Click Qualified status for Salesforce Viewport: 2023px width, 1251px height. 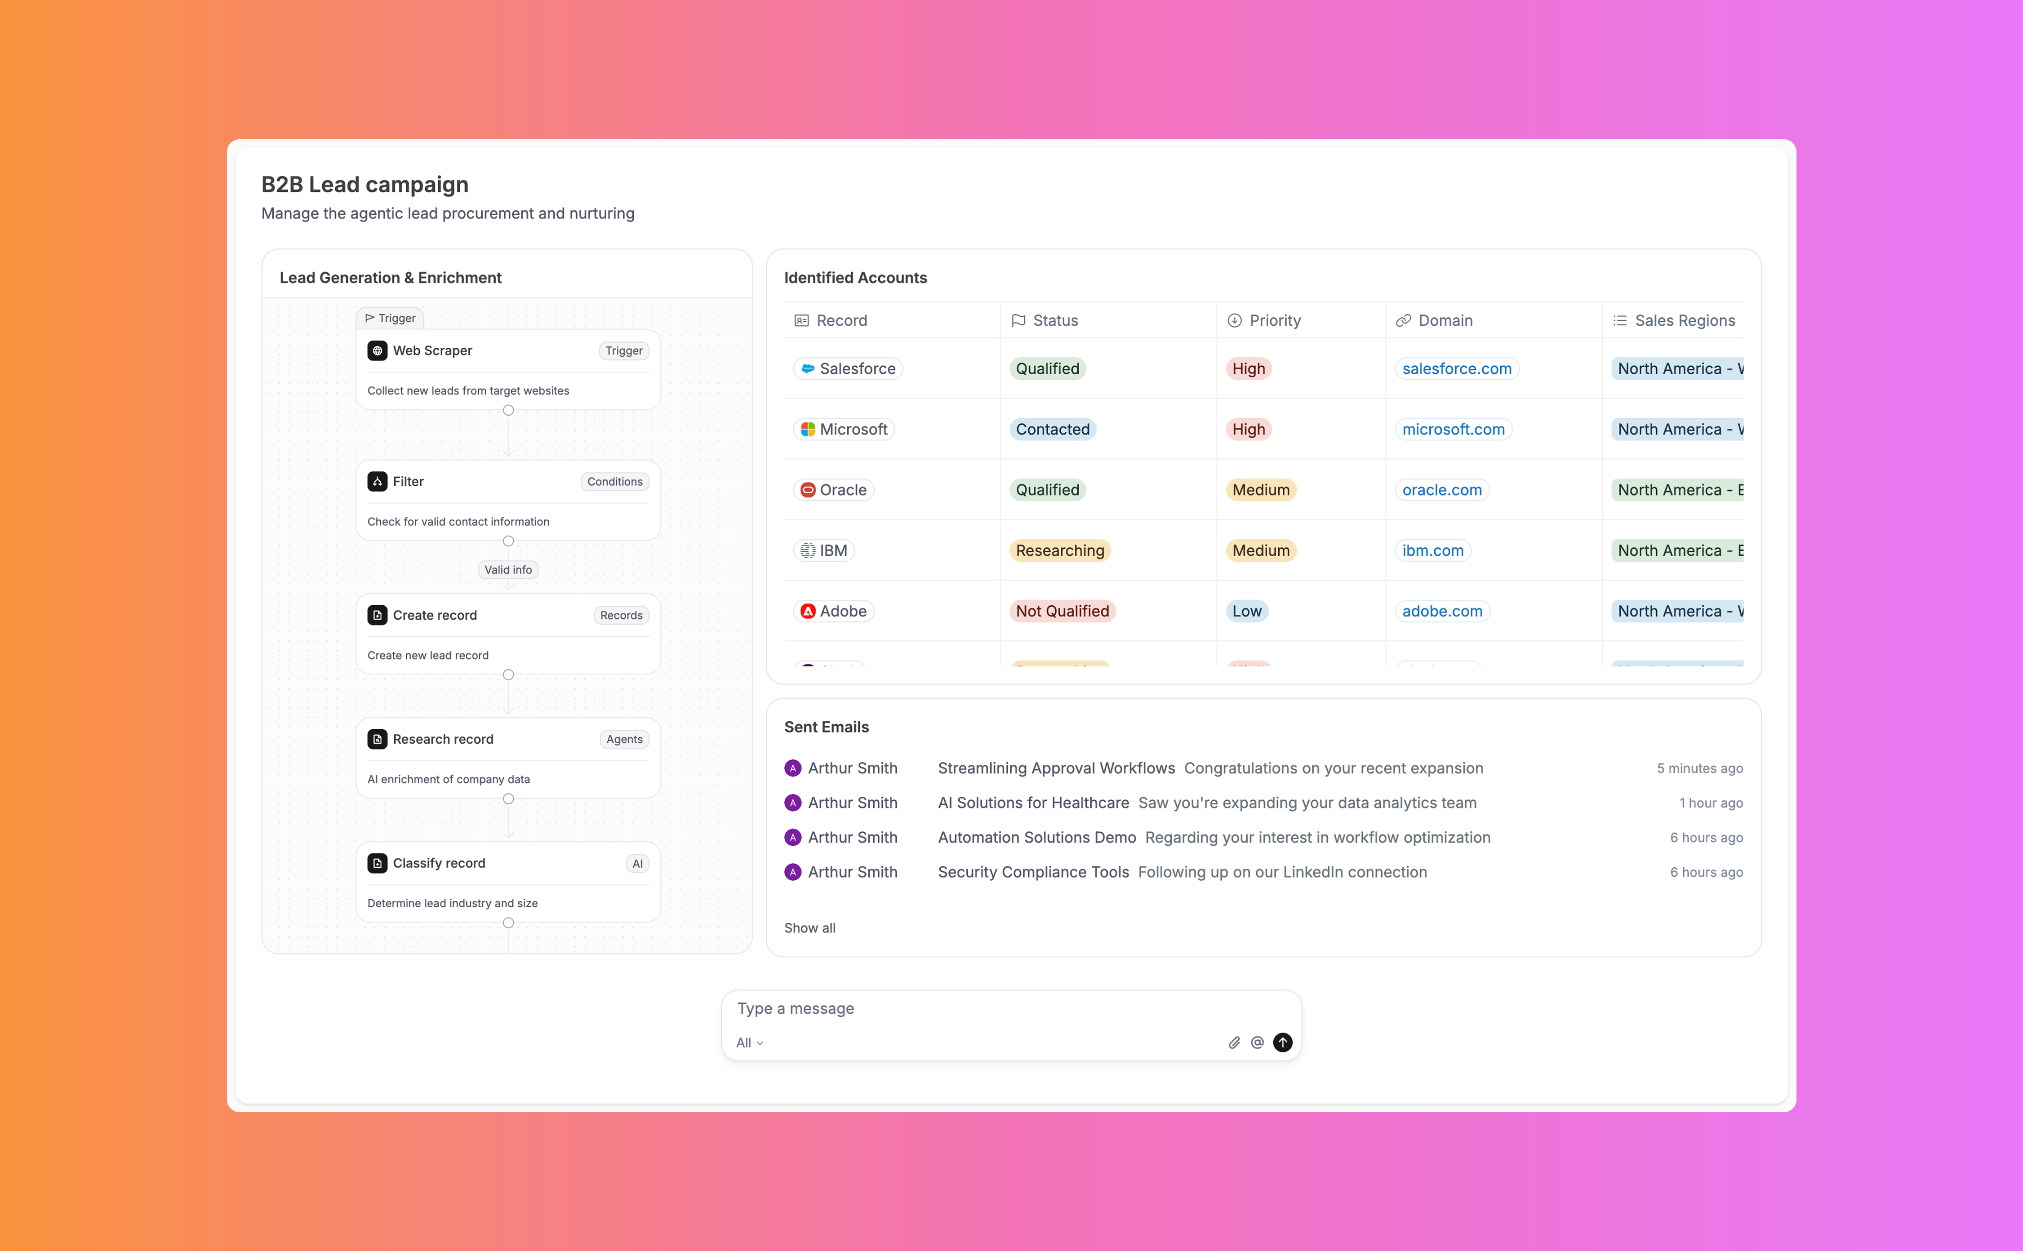(1048, 369)
